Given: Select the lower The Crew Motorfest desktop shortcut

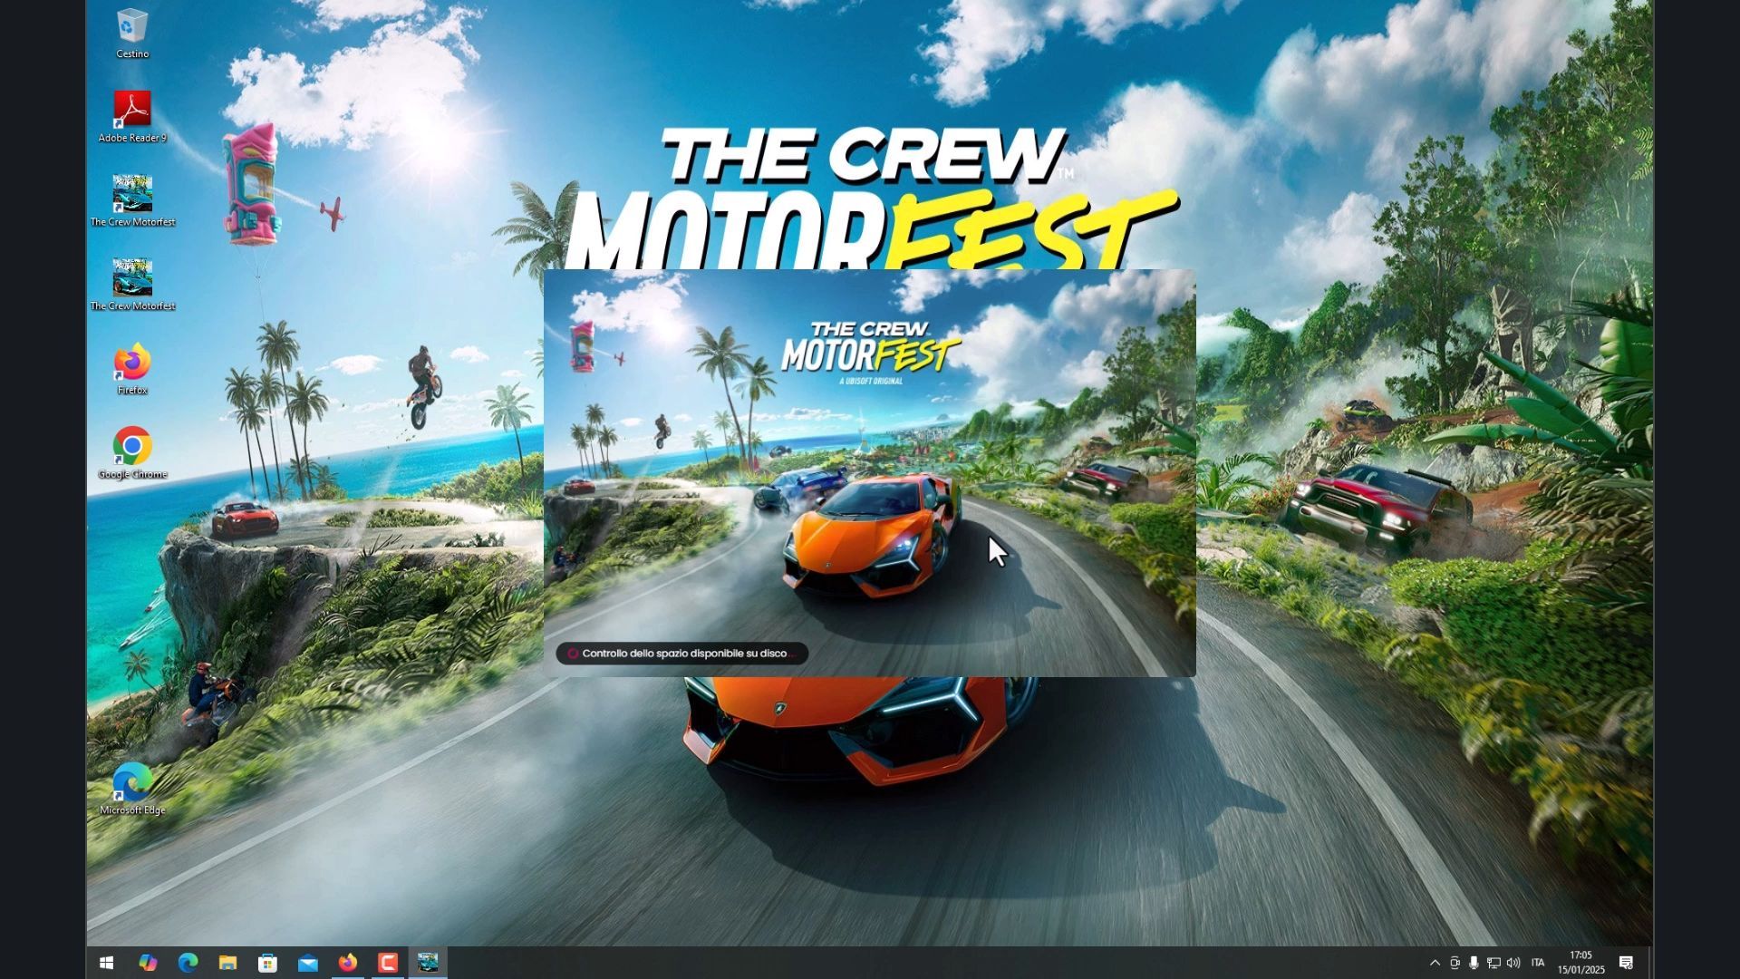Looking at the screenshot, I should click(x=132, y=285).
